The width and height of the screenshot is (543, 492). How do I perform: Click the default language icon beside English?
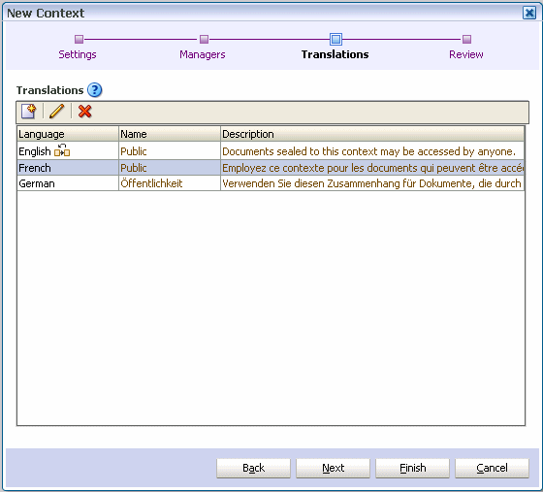tap(62, 150)
